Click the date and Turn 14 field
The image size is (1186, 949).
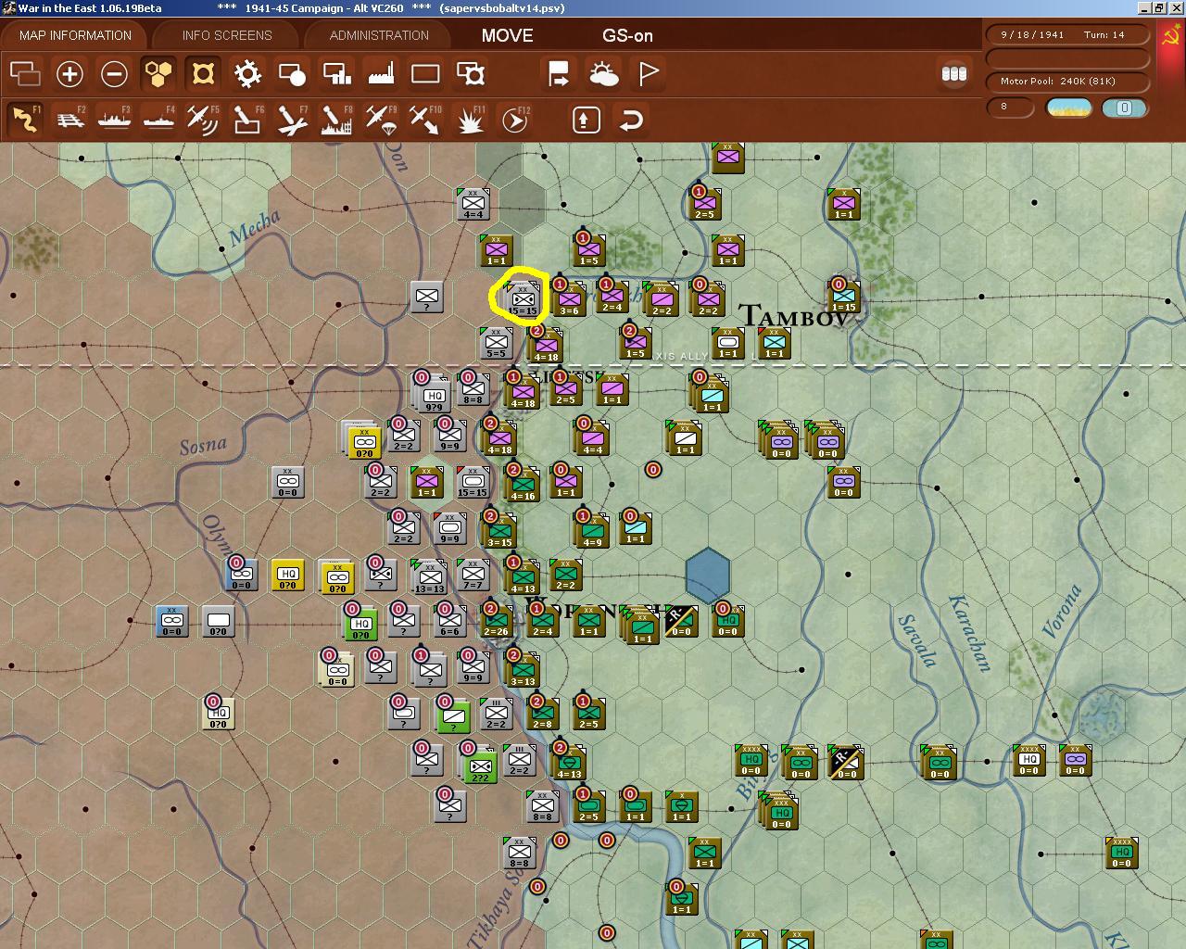pos(1067,34)
